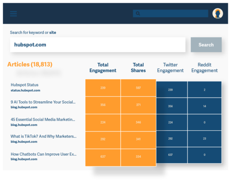Select Twitter engagement cell 356
This screenshot has height=185, width=240.
172,106
